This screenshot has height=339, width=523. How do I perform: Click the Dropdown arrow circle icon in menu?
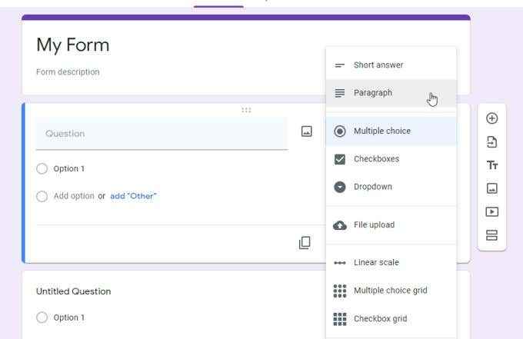tap(339, 187)
